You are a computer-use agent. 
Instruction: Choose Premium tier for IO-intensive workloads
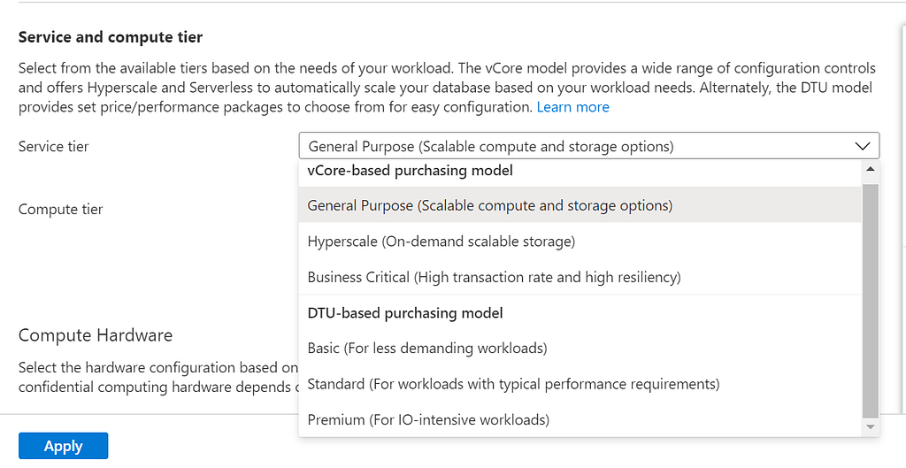coord(580,418)
